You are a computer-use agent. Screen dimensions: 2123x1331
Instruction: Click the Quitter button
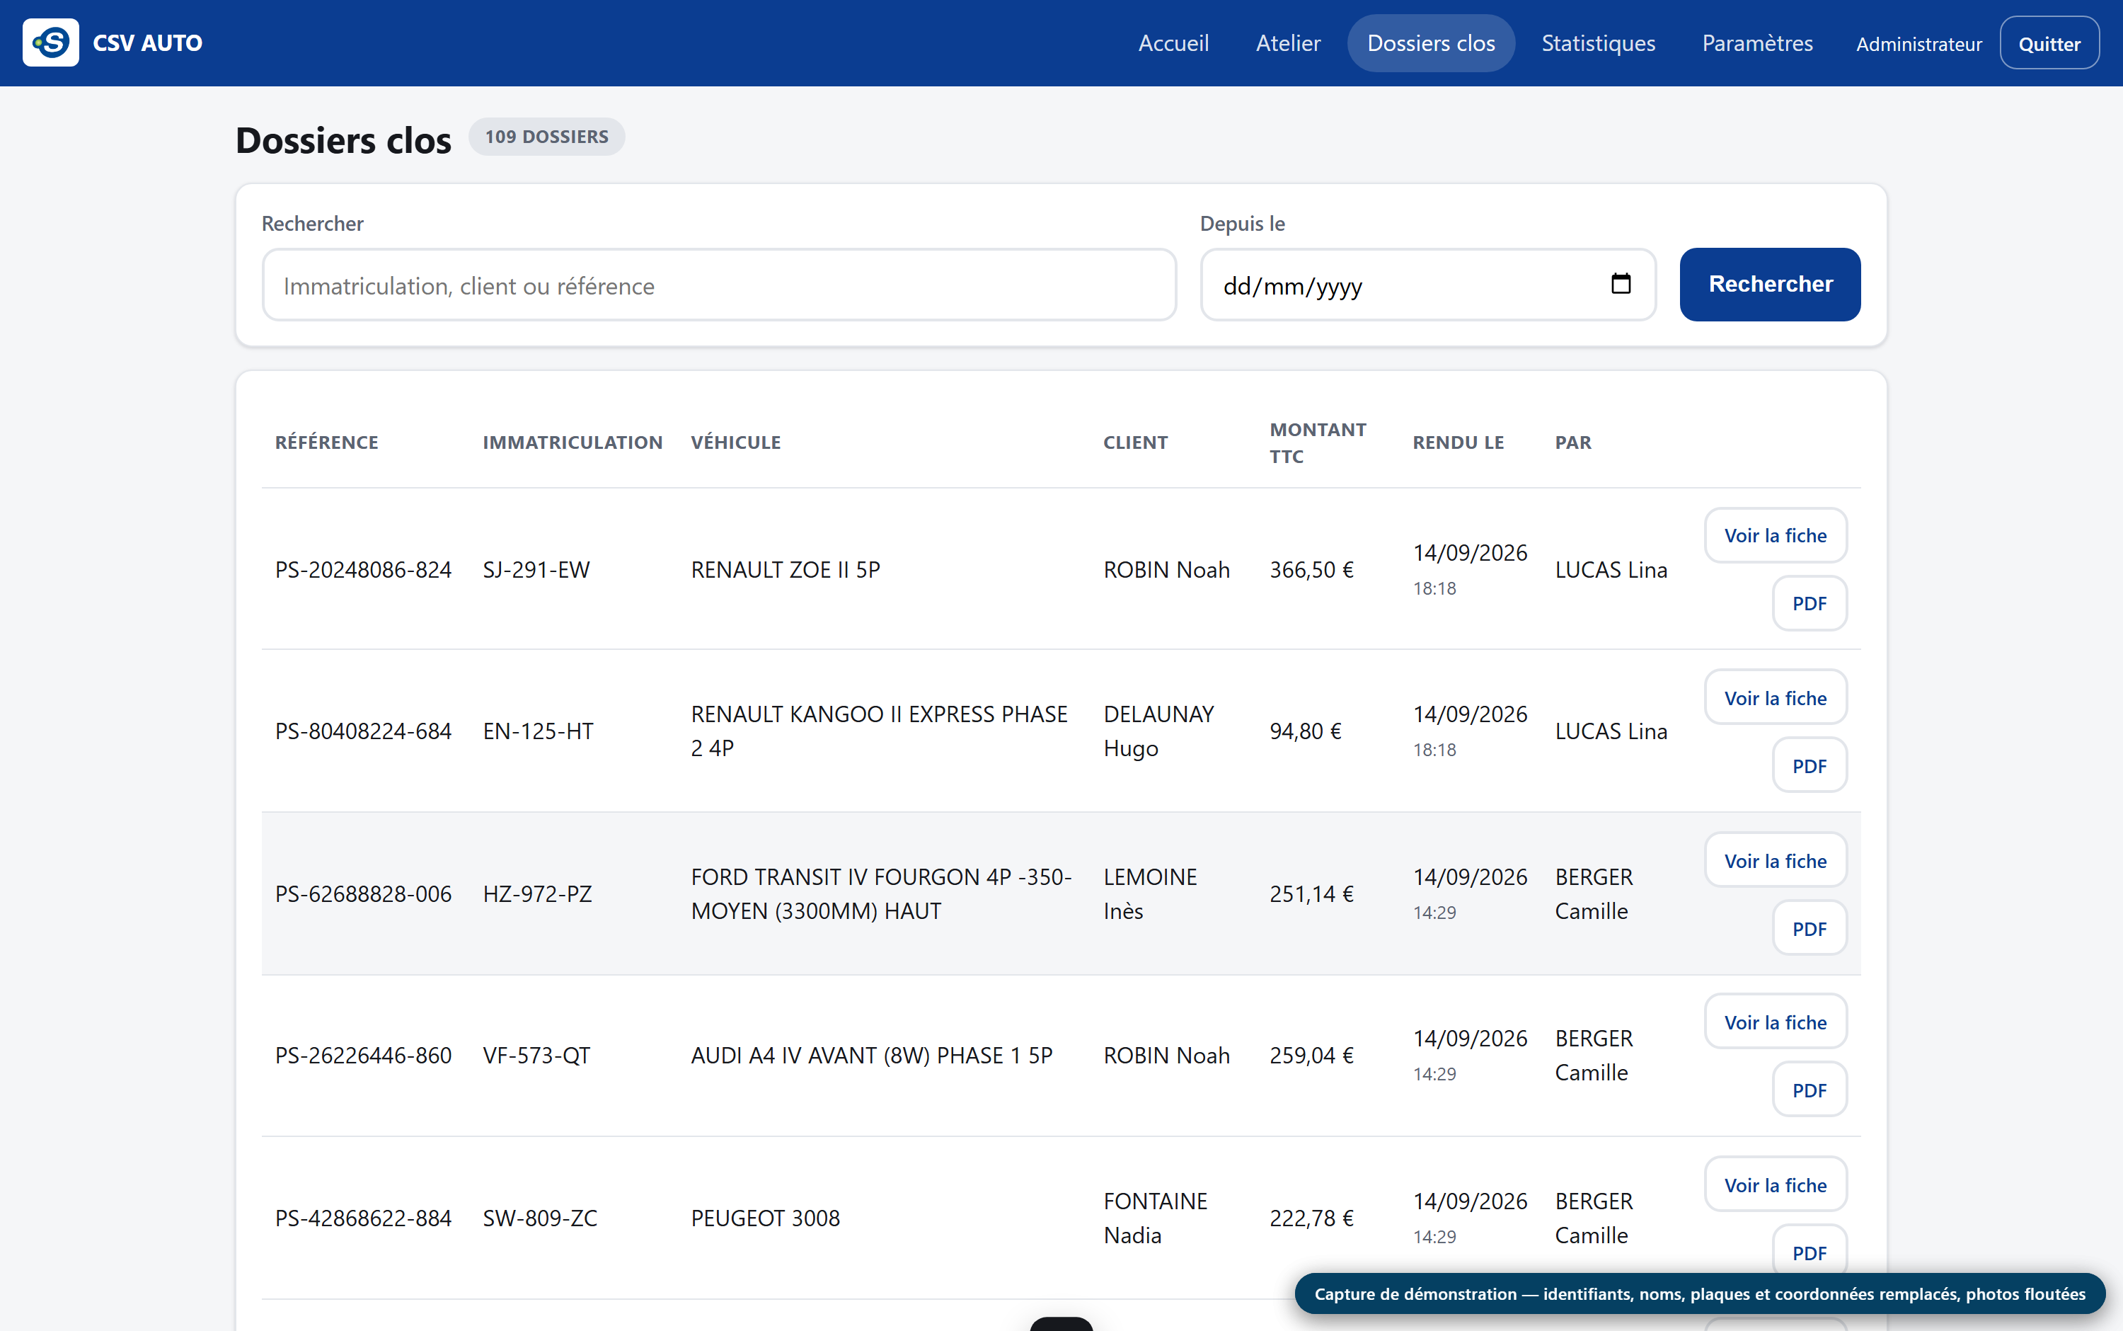point(2049,43)
